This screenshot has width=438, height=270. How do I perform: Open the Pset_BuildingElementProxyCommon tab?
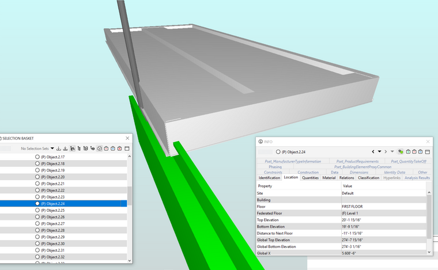363,167
